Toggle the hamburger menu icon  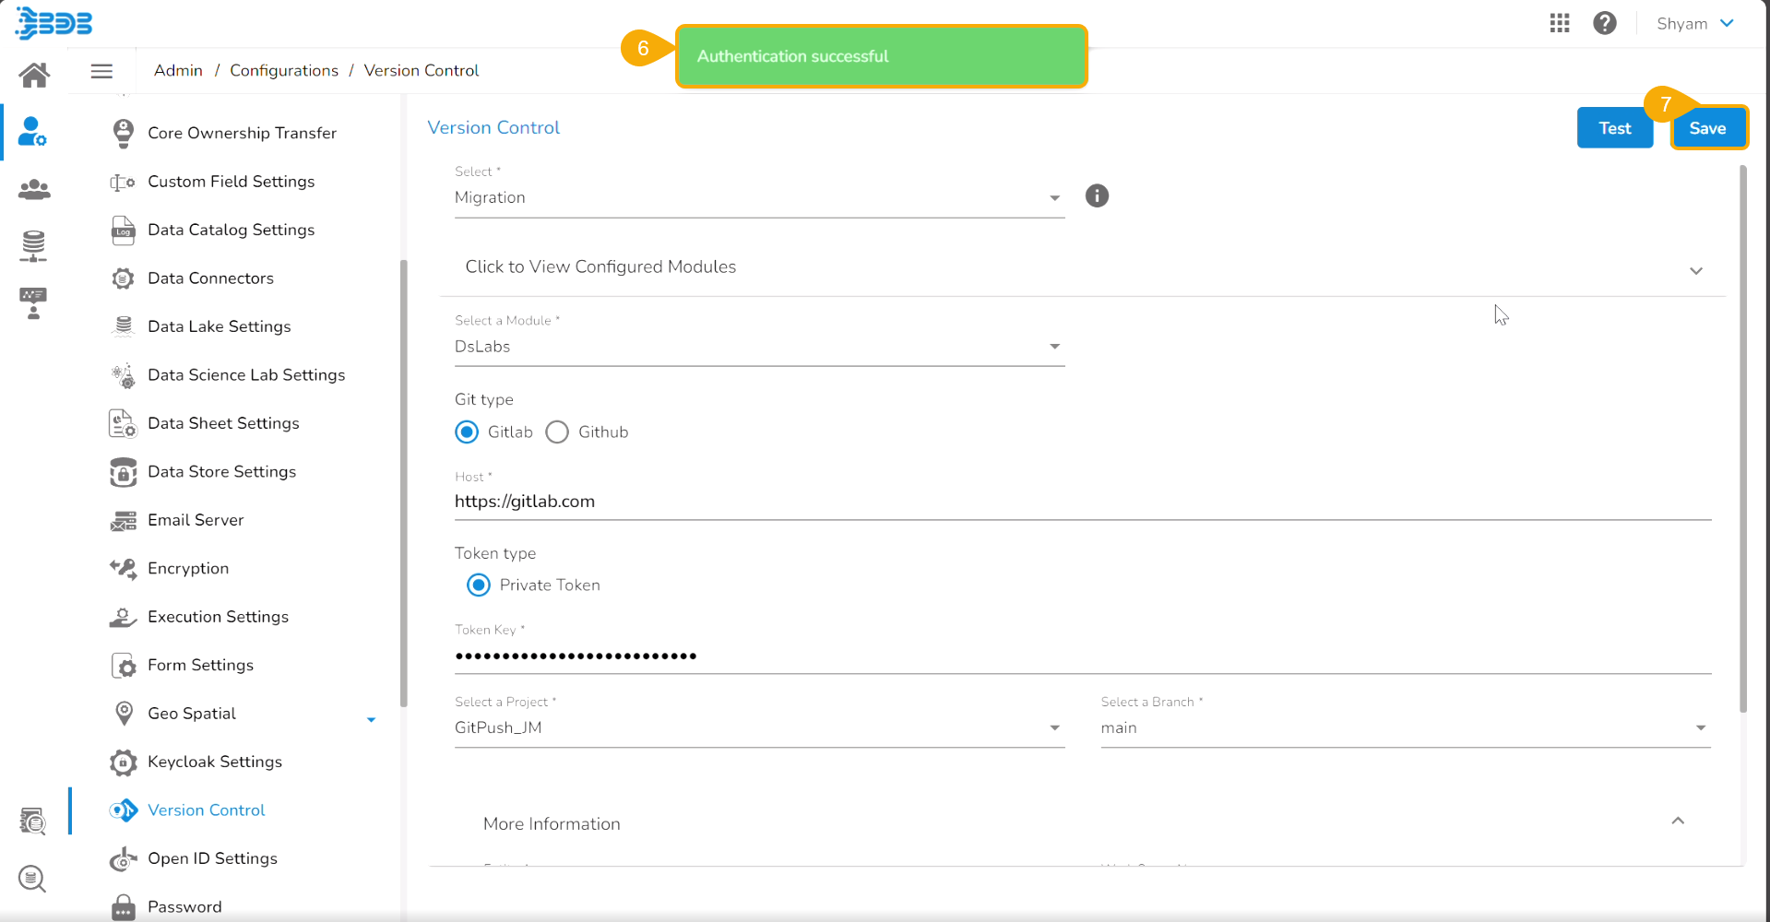[x=101, y=71]
